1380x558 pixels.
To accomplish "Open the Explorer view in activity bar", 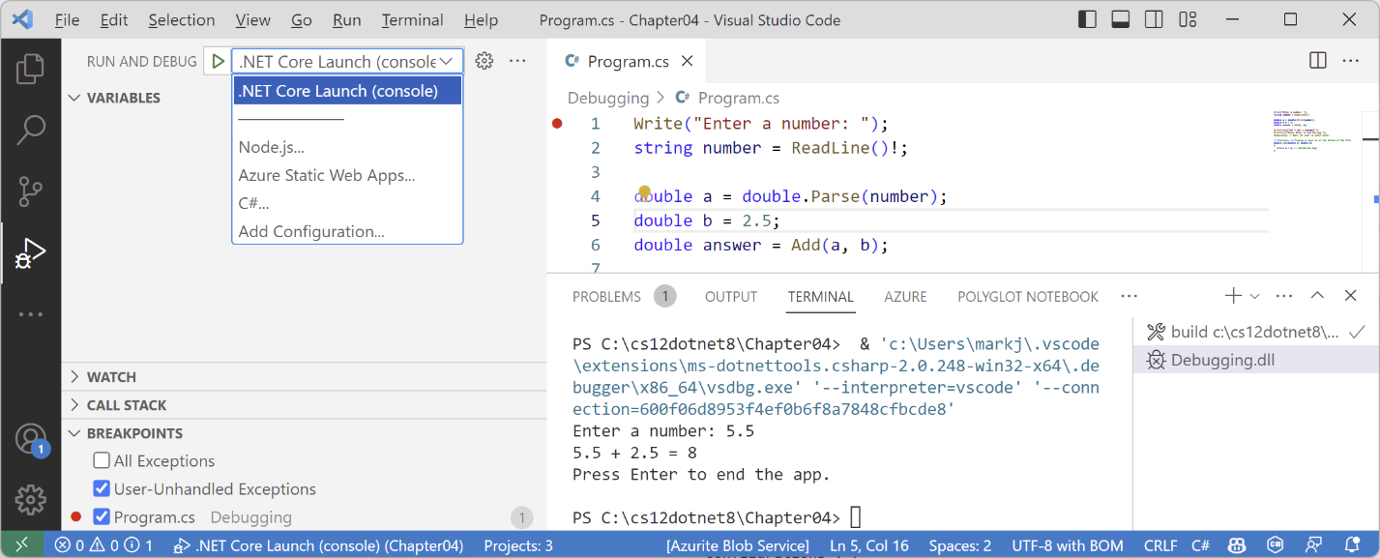I will pyautogui.click(x=31, y=69).
